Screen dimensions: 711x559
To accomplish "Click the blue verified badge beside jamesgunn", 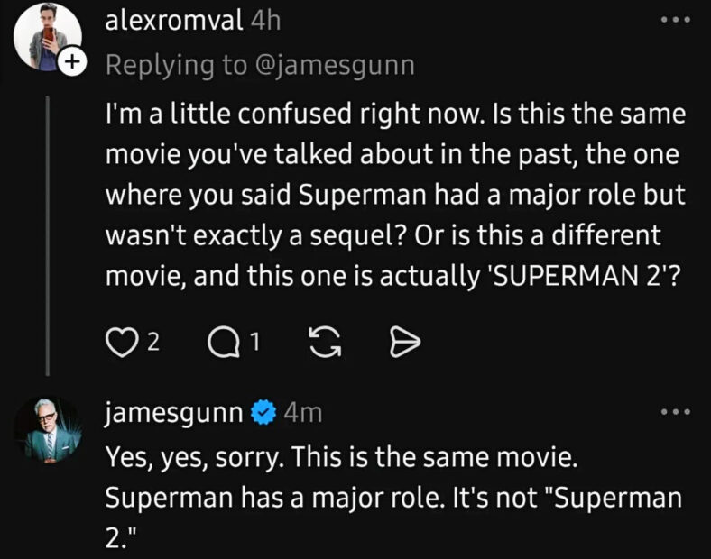I will click(x=263, y=413).
